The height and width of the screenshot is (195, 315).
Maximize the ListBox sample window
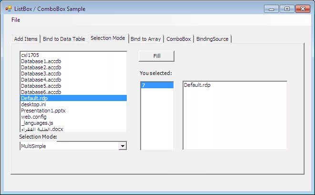287,9
